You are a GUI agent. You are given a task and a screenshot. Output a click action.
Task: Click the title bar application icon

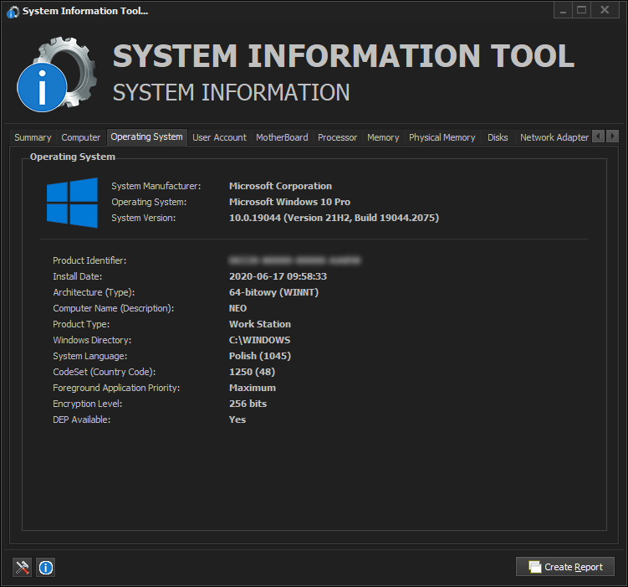[x=13, y=12]
